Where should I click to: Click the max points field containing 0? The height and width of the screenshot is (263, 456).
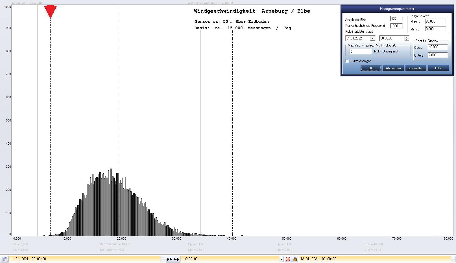tap(360, 52)
